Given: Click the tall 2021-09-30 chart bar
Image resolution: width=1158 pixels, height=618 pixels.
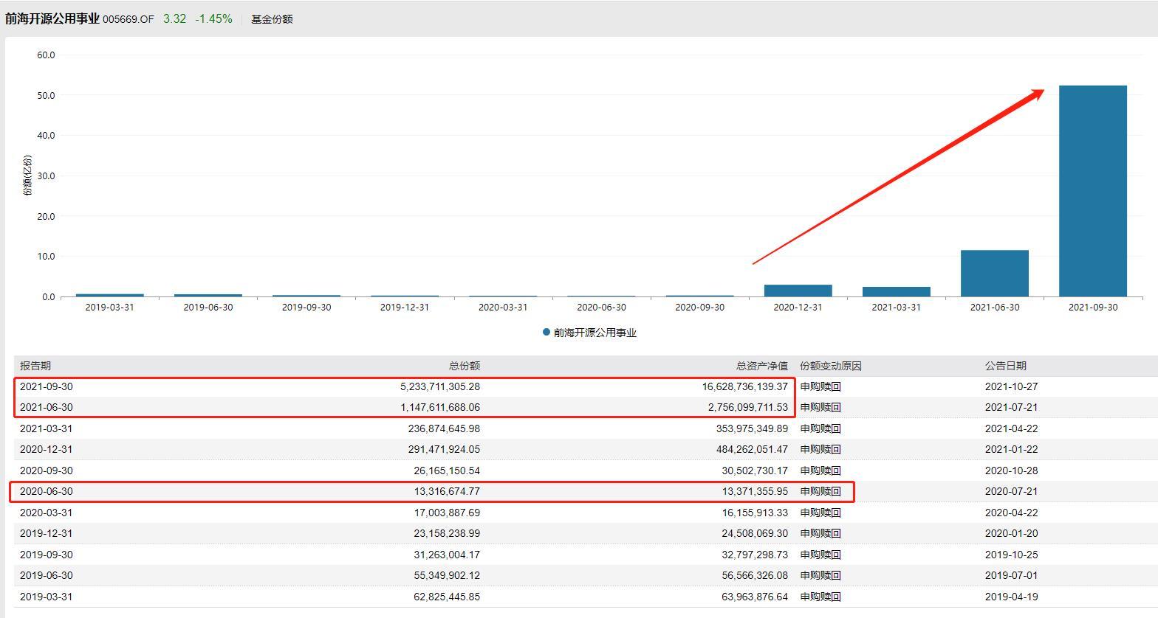Looking at the screenshot, I should pos(1092,191).
